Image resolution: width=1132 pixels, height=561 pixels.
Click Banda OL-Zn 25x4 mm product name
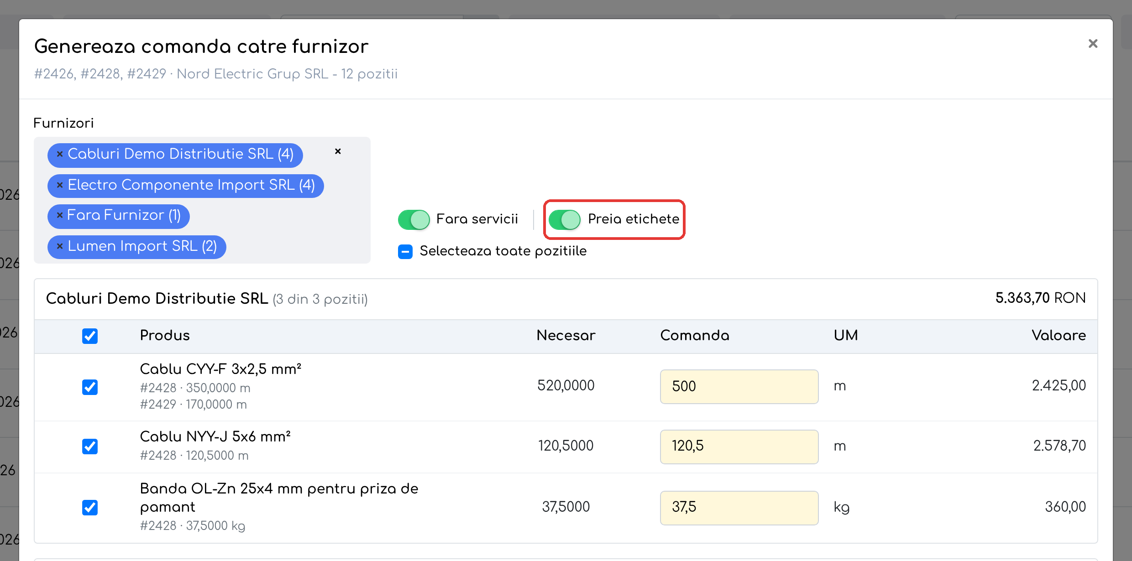pyautogui.click(x=279, y=498)
